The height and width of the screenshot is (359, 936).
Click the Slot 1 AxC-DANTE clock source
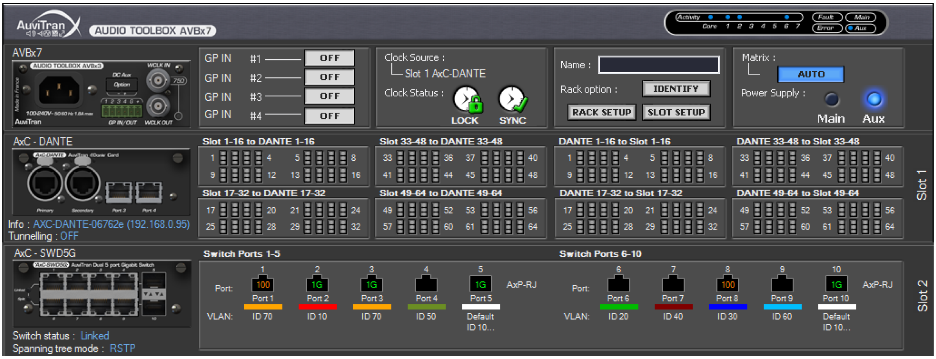[x=445, y=73]
